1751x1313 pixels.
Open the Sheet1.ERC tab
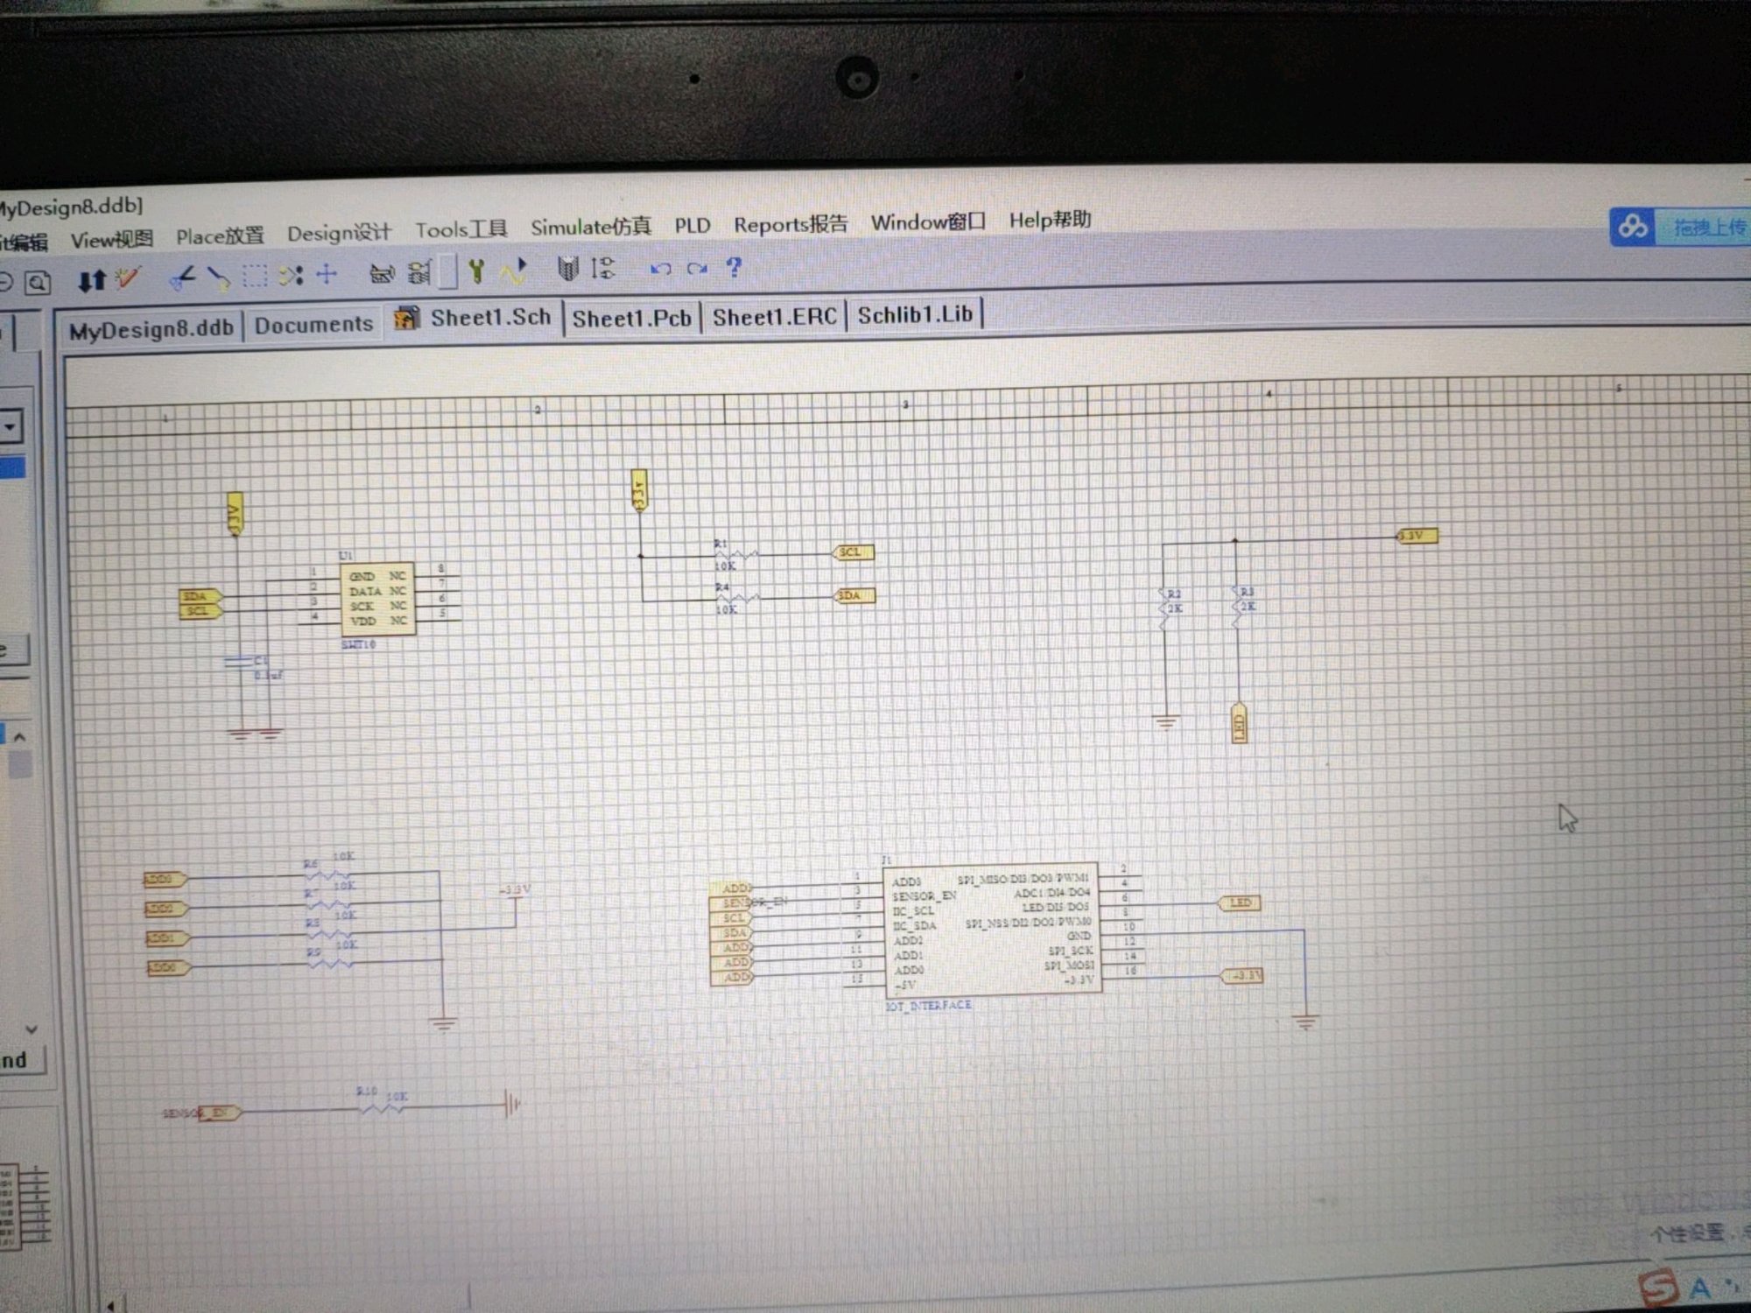774,316
